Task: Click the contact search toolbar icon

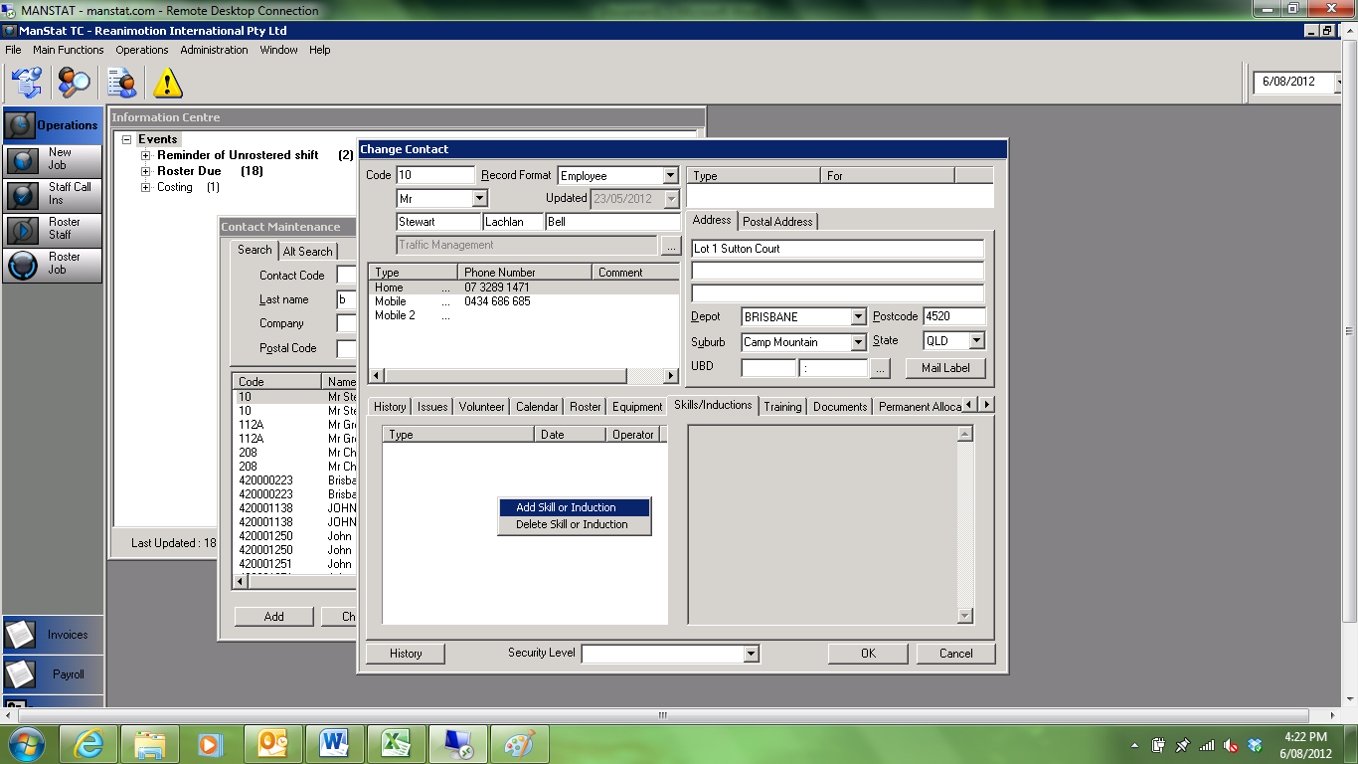Action: tap(74, 82)
